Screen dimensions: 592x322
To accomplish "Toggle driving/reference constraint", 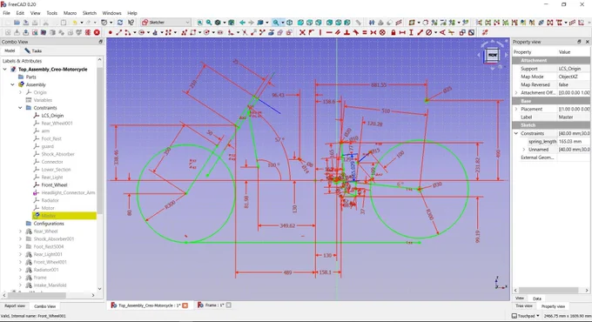I will pyautogui.click(x=462, y=32).
